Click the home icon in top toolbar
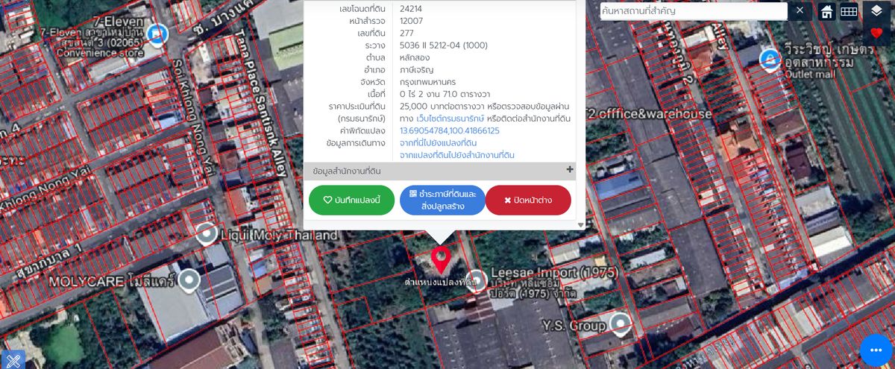 [x=826, y=11]
